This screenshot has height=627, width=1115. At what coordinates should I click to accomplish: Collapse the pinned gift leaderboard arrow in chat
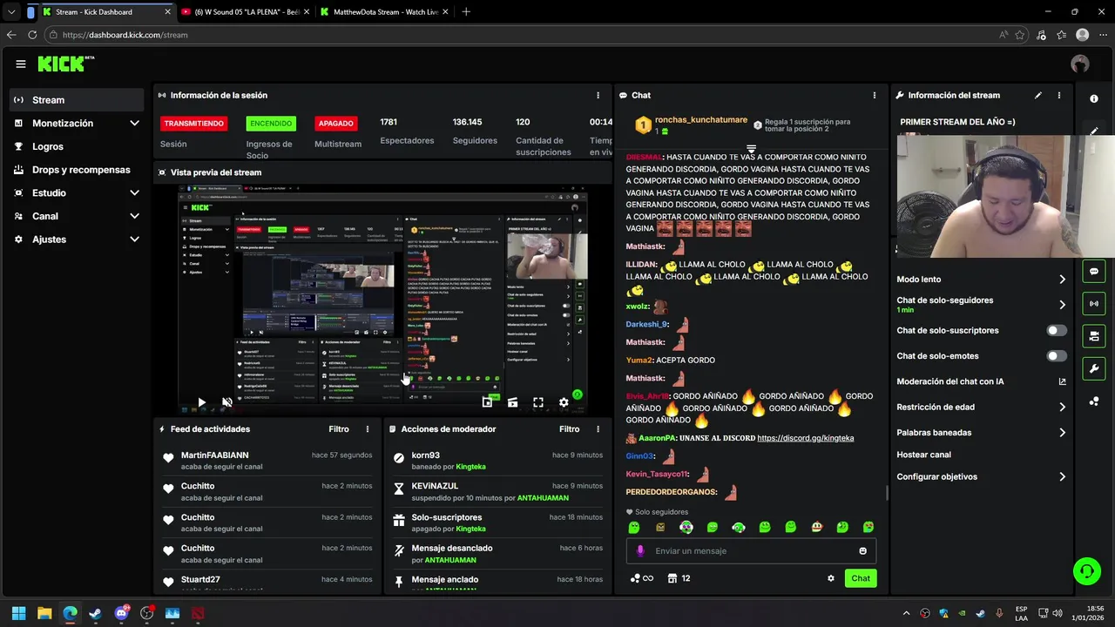point(751,150)
